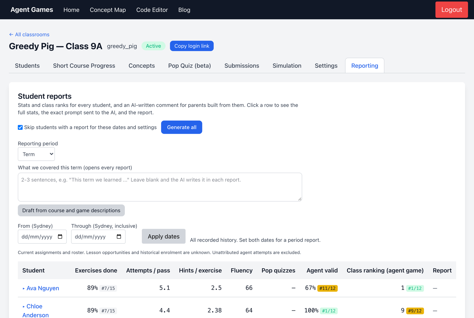The image size is (474, 318).
Task: Click Chloe Anderson's #9/12 ranking badge
Action: [x=415, y=311]
